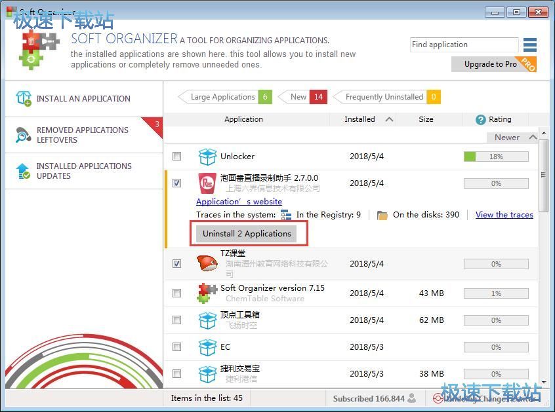Click the red 3 leftovers badge
The height and width of the screenshot is (412, 555).
(x=155, y=126)
